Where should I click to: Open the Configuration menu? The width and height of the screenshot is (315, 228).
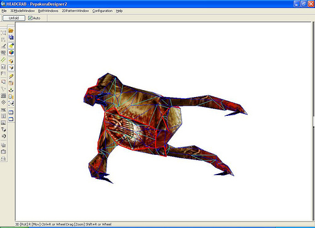102,11
